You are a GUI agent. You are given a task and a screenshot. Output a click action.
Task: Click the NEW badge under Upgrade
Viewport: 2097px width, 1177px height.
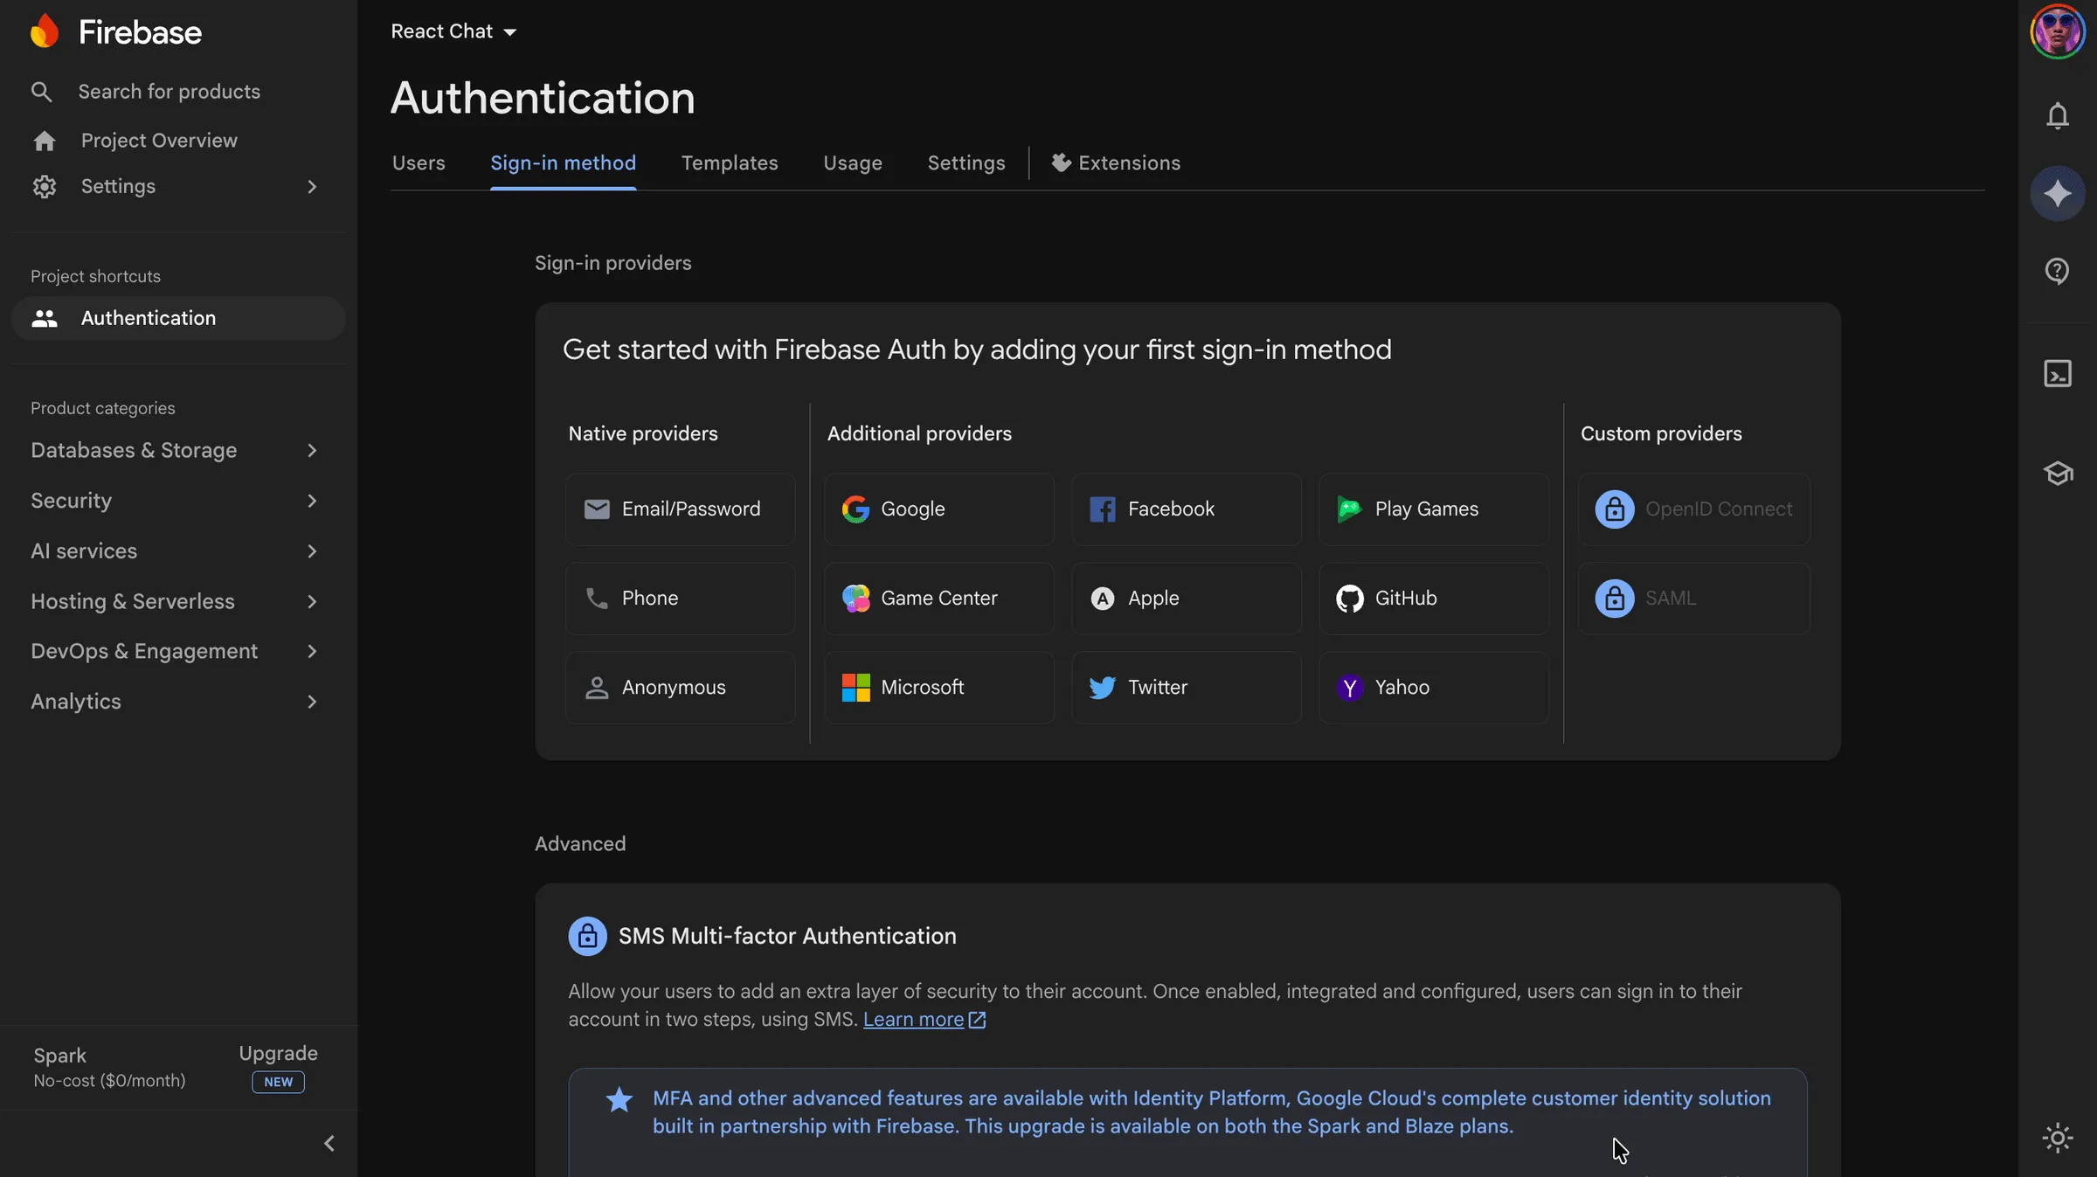(x=279, y=1082)
